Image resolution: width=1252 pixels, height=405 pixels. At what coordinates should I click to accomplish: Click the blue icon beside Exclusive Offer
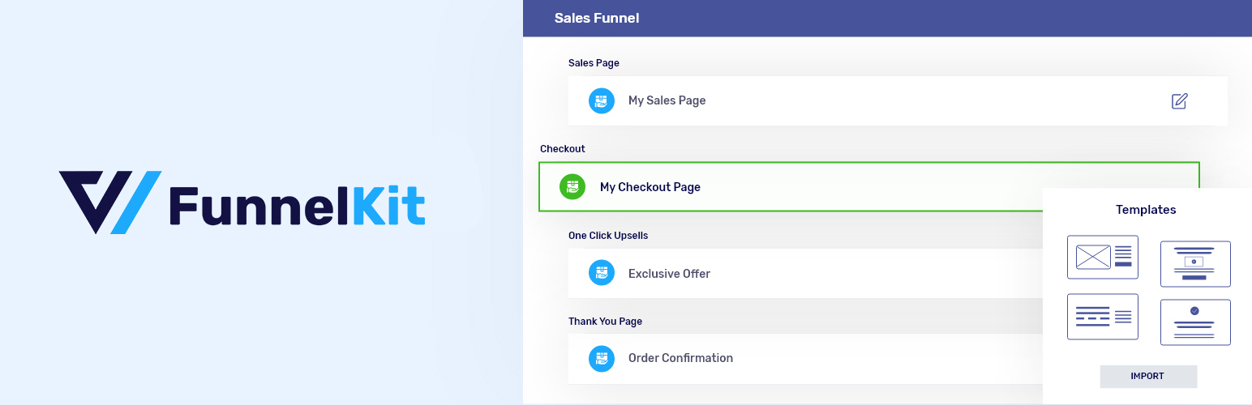[x=601, y=273]
